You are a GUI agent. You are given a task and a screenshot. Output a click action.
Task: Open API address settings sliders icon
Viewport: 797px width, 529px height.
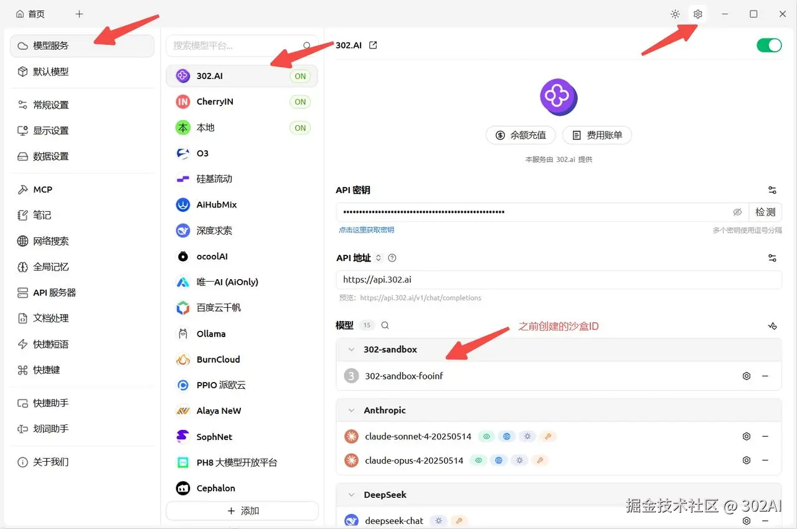(772, 258)
